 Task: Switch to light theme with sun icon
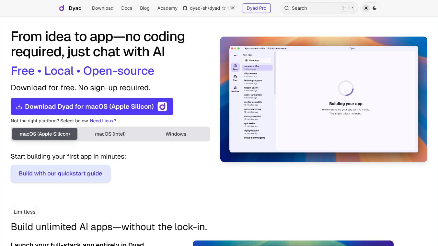[x=366, y=8]
